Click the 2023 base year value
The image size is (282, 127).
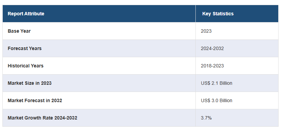pos(206,31)
